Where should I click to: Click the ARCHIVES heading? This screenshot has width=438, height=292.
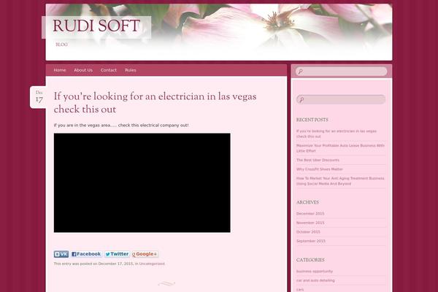click(x=307, y=202)
